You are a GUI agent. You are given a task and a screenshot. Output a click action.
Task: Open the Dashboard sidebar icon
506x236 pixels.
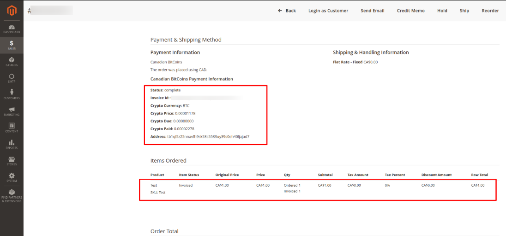12,29
